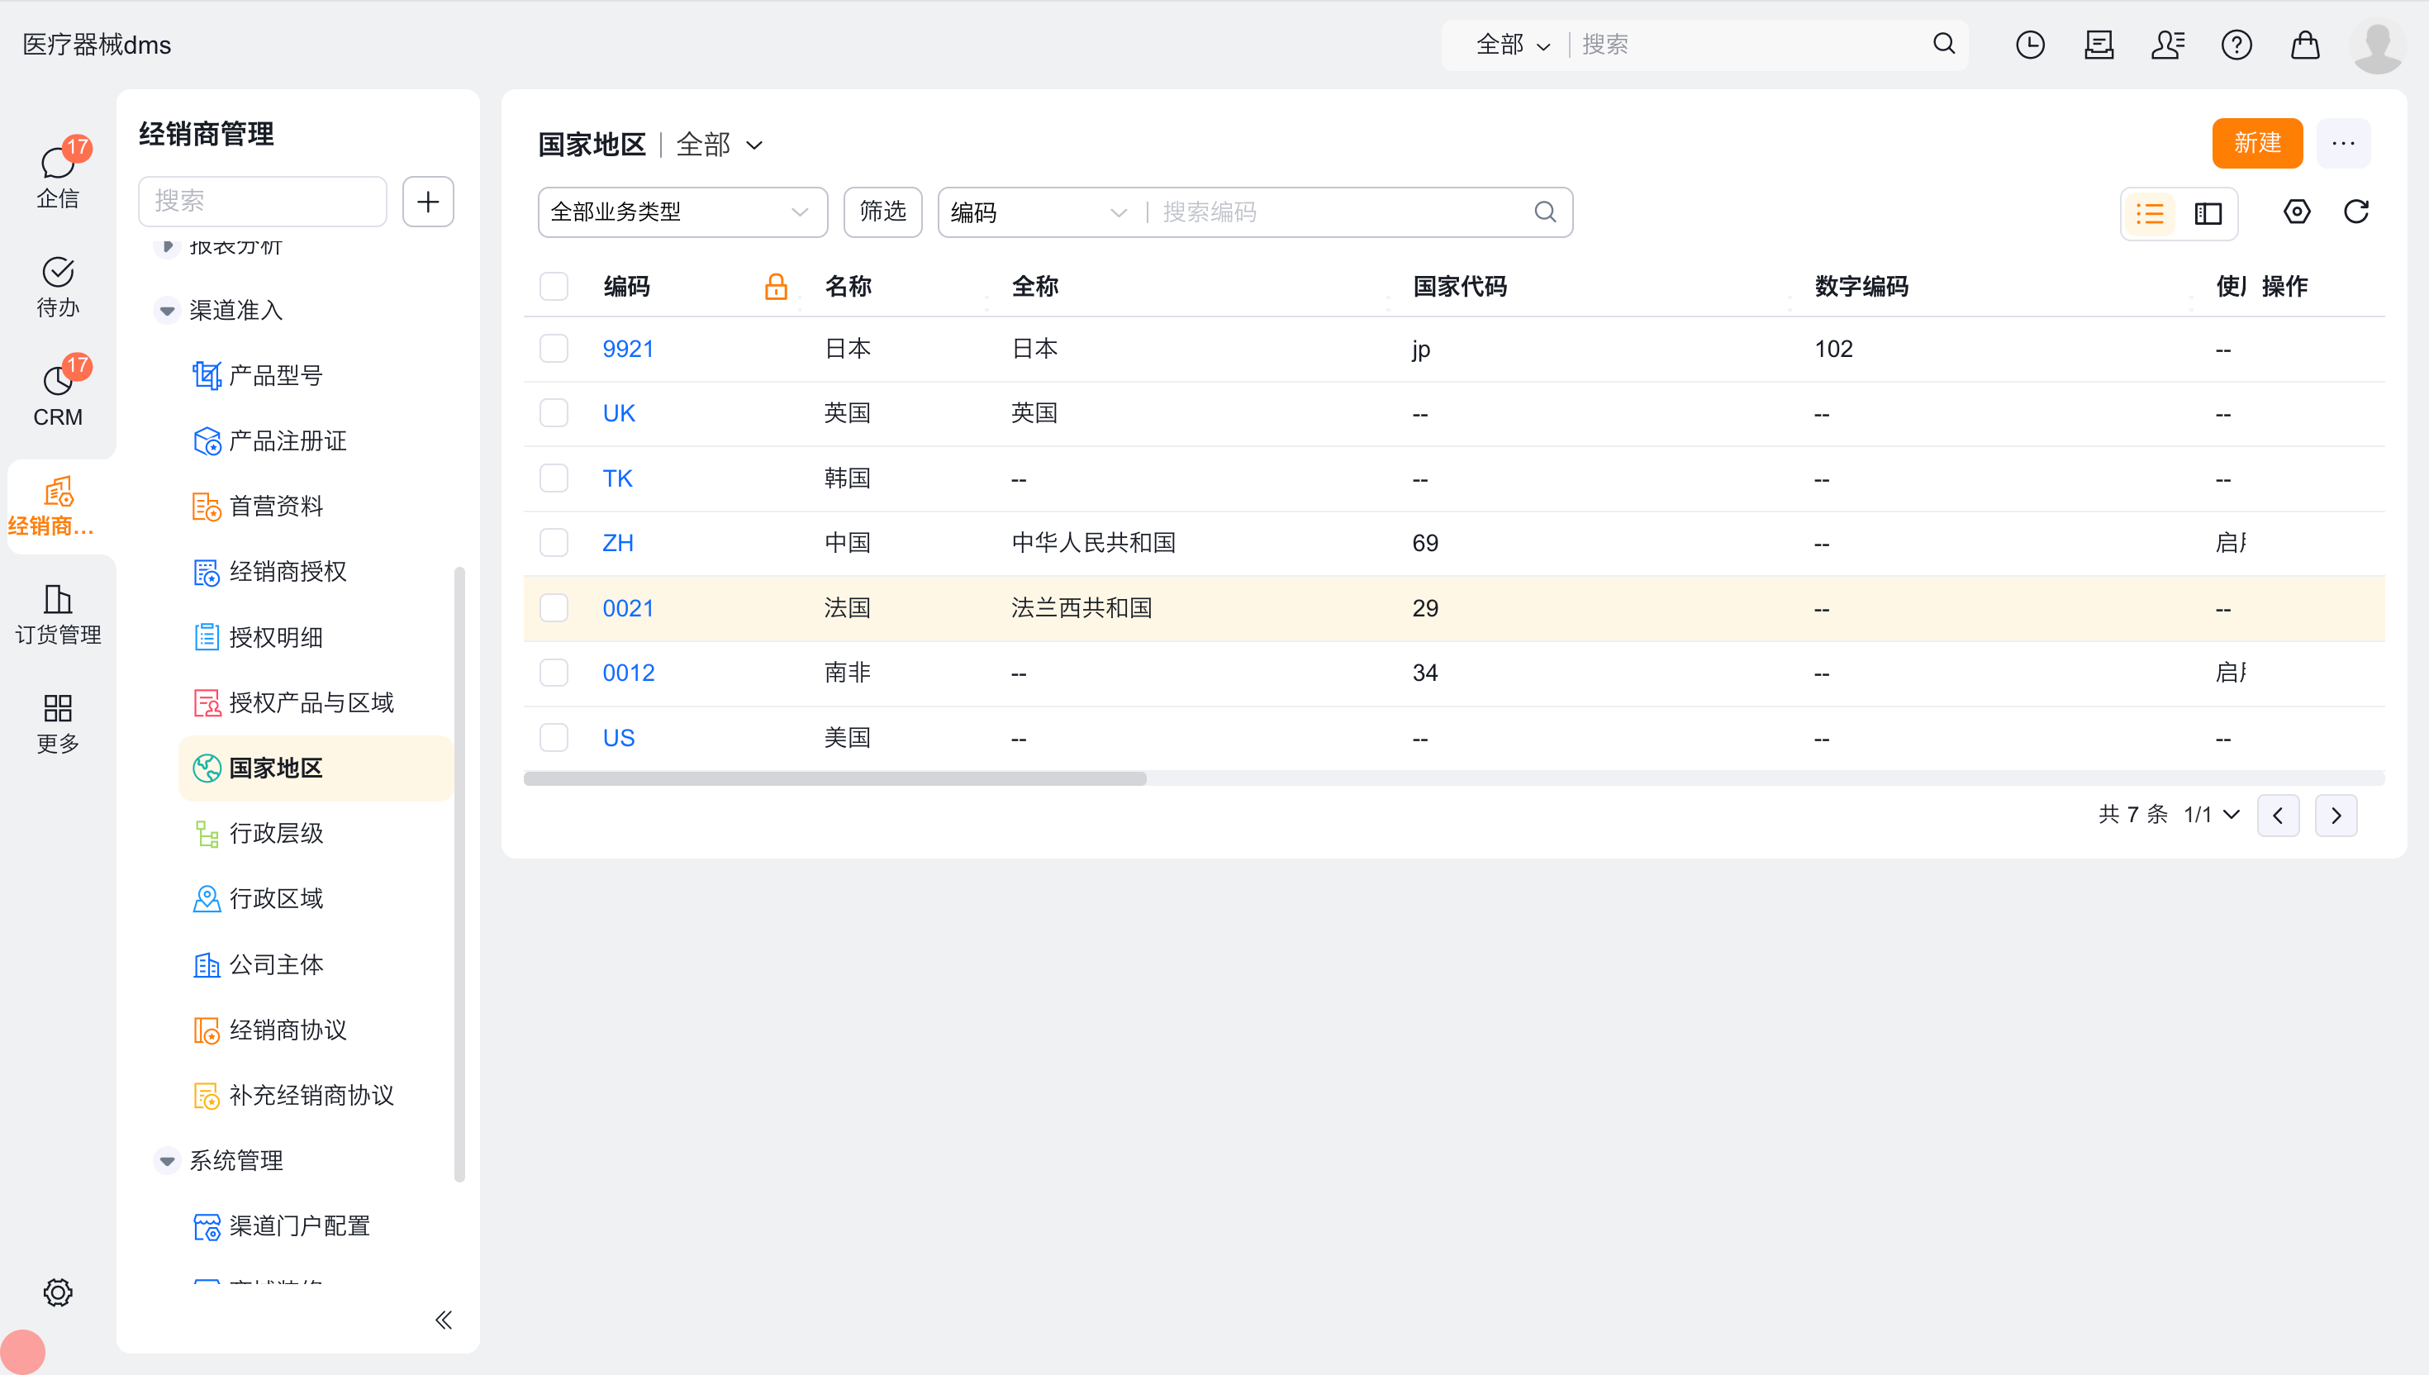Viewport: 2429px width, 1375px height.
Task: Open the clock history icon in header
Action: (2030, 45)
